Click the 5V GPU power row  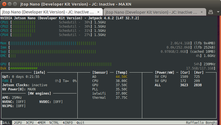tap(177, 81)
